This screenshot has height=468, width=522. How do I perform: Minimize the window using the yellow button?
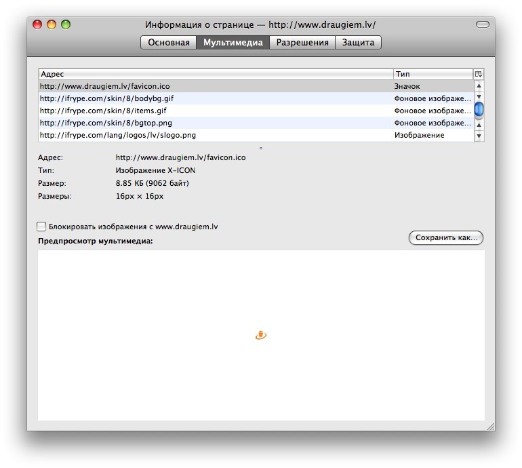(52, 24)
